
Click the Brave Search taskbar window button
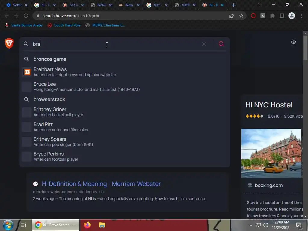pos(56,225)
